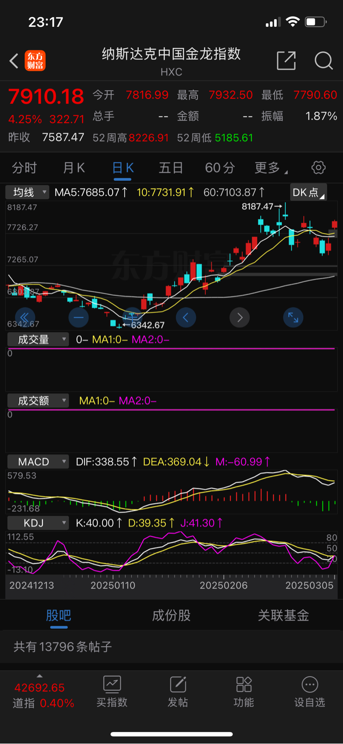Jump to earliest with double-left arrow
The height and width of the screenshot is (744, 343).
coord(25,318)
